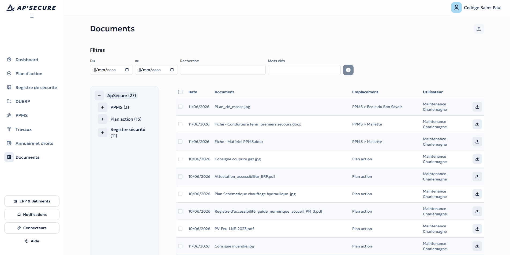The image size is (510, 255).
Task: Expand the Plan action (13) folder
Action: [102, 119]
